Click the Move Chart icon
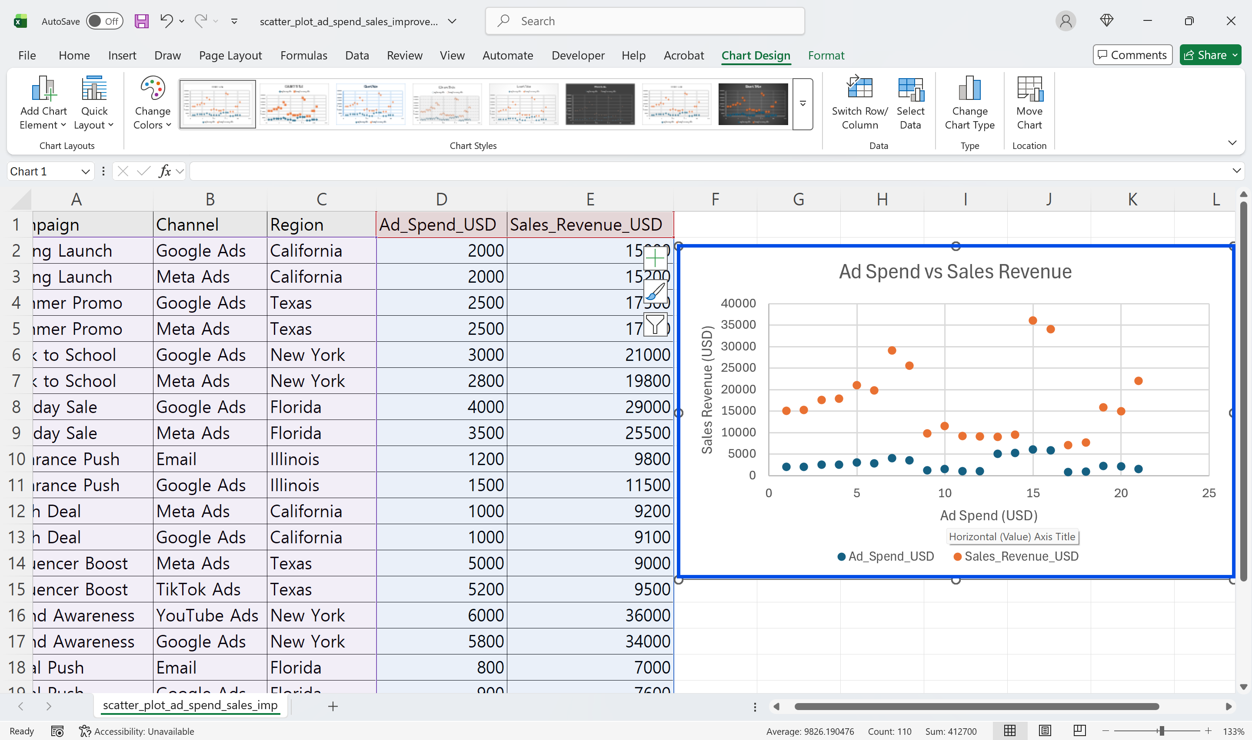Screen dimensions: 1252x740 point(1029,89)
